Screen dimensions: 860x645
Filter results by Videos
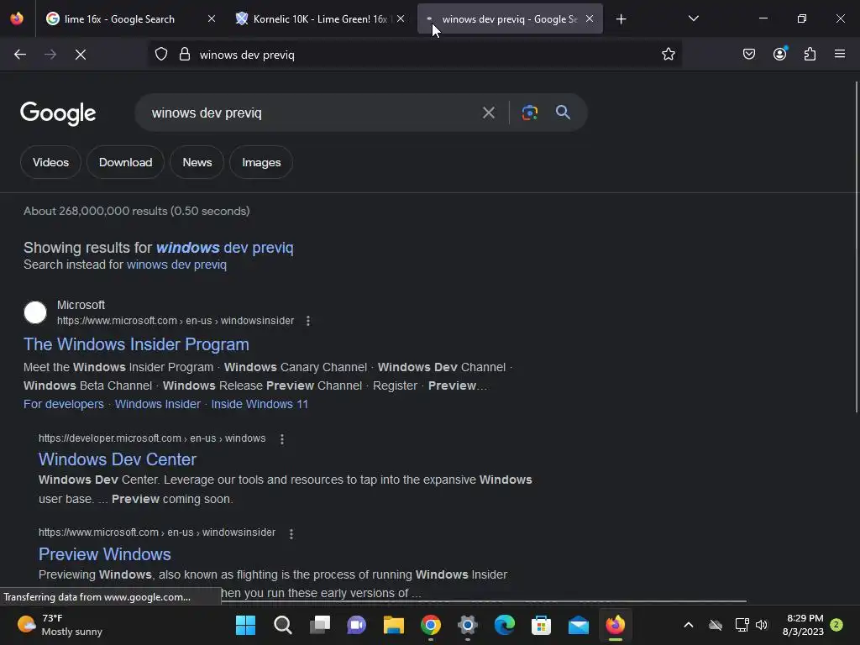50,162
